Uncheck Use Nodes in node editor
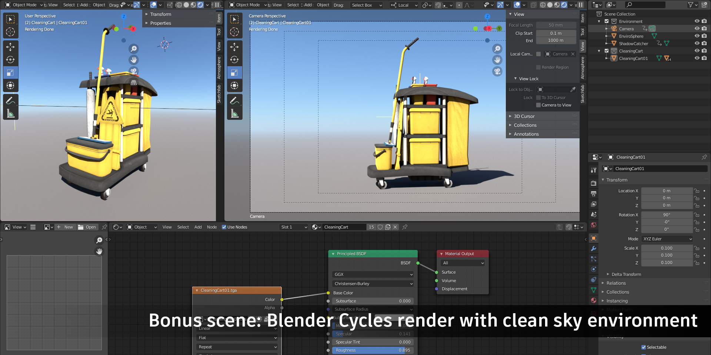This screenshot has width=711, height=355. click(224, 227)
